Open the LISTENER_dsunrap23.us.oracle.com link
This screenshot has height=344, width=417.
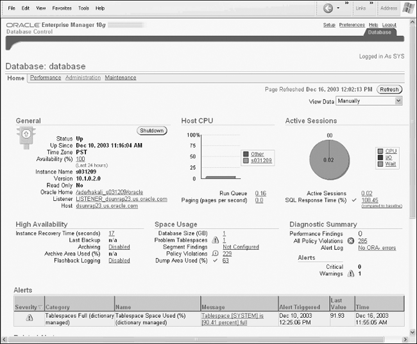[121, 199]
